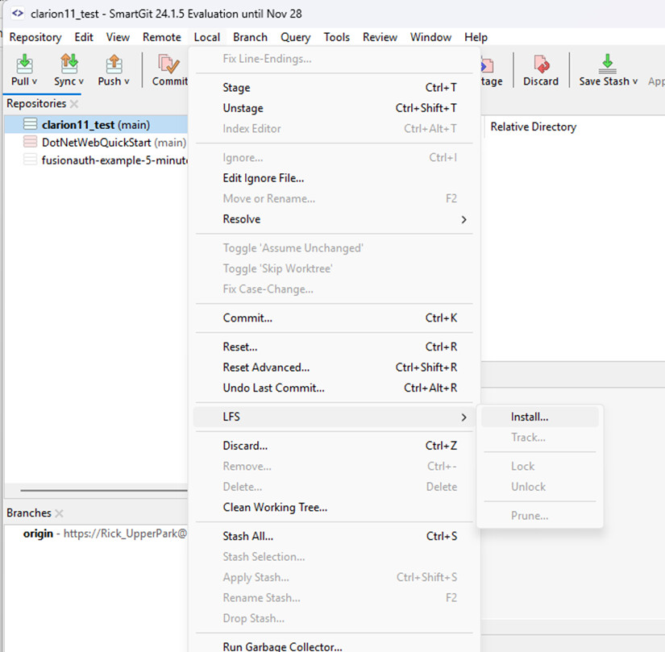The width and height of the screenshot is (665, 652).
Task: Select Stage from the Local menu
Action: pos(236,88)
